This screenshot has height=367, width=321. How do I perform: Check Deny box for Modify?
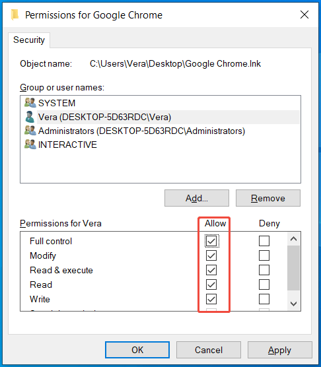[x=264, y=255]
